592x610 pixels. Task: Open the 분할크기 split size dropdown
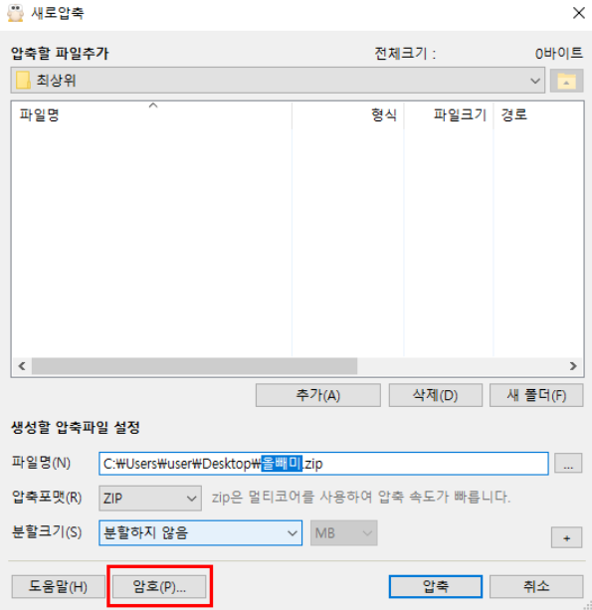[201, 533]
